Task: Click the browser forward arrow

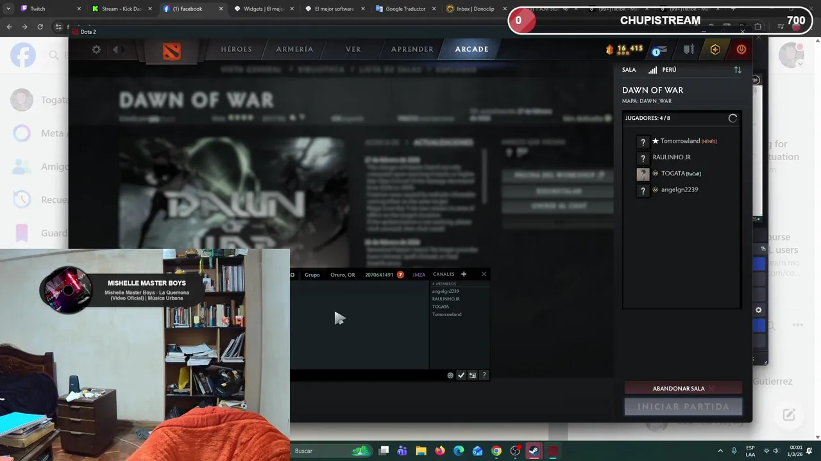Action: click(x=24, y=27)
